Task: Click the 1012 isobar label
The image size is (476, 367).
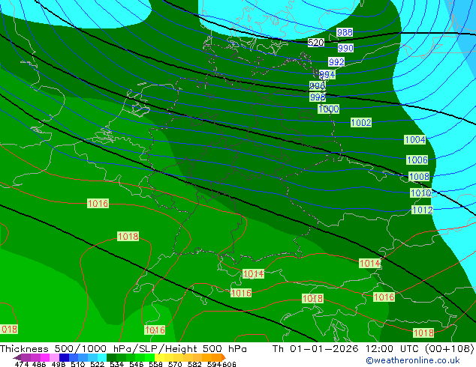Action: coord(422,210)
